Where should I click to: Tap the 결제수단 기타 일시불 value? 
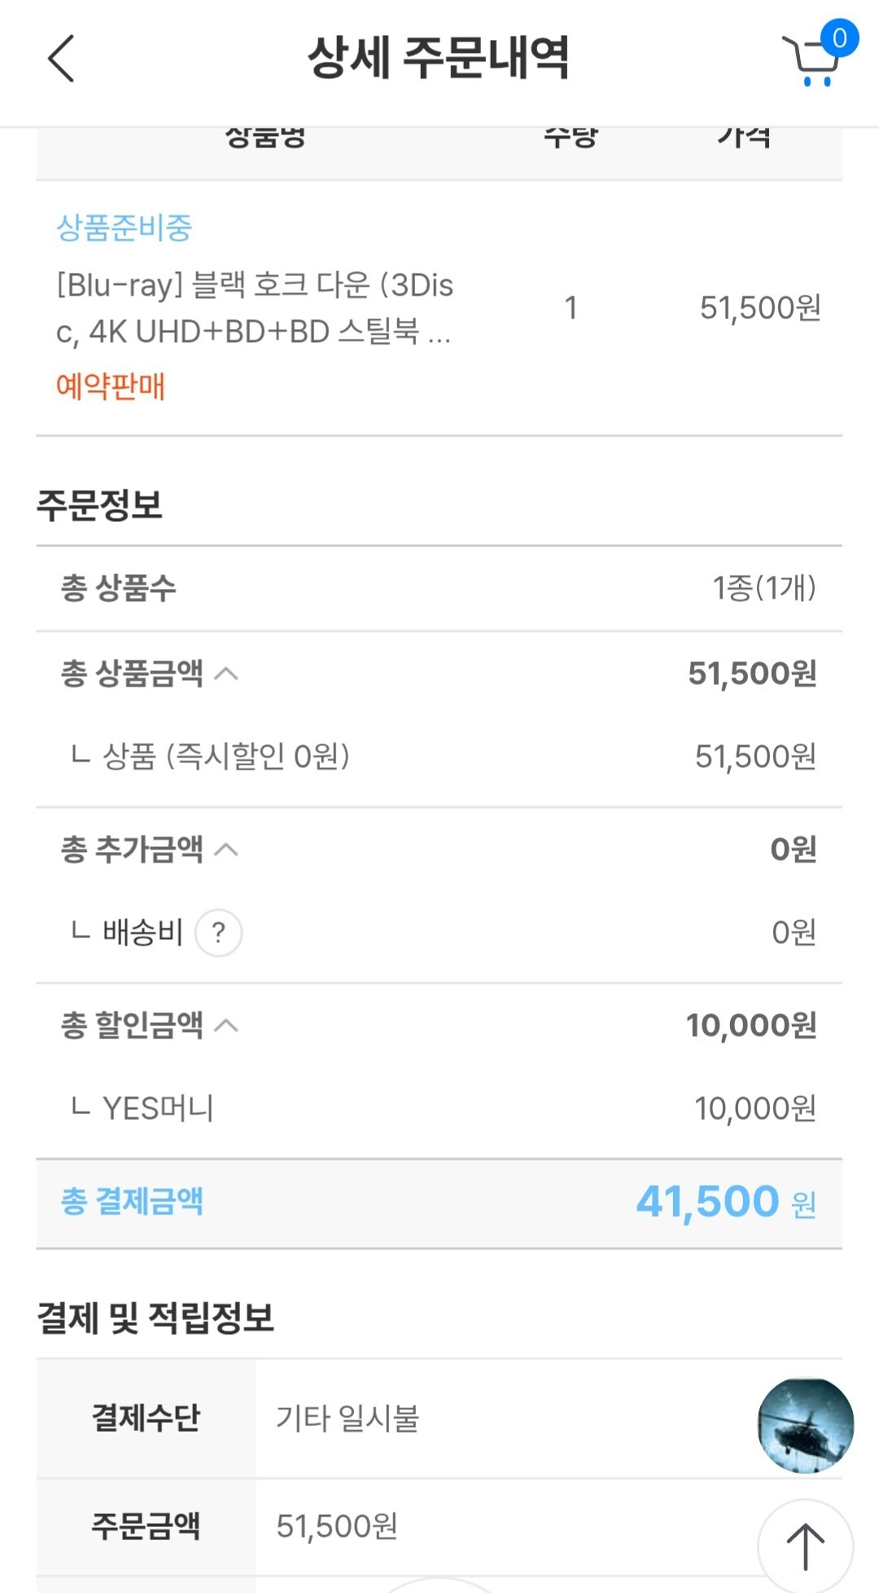(348, 1419)
